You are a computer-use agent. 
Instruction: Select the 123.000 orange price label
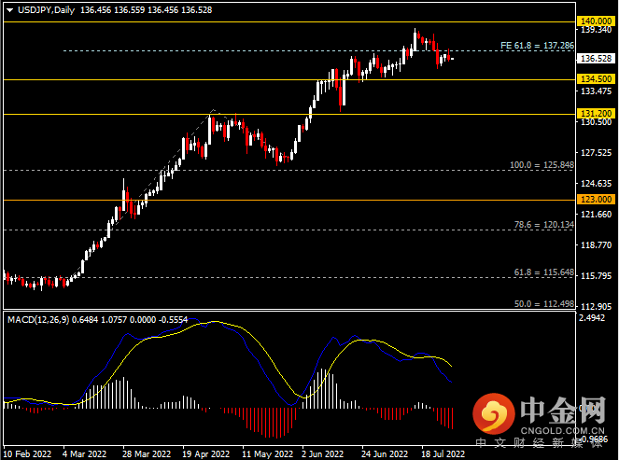[596, 200]
